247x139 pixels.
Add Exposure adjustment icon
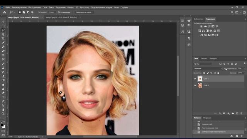tap(213, 26)
